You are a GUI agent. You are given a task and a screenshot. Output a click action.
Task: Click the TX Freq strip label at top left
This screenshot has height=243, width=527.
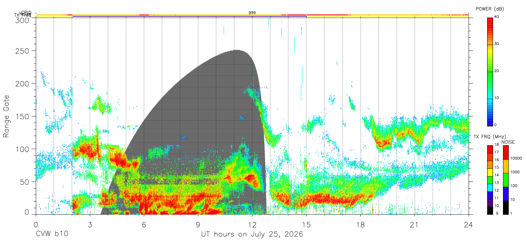[23, 15]
